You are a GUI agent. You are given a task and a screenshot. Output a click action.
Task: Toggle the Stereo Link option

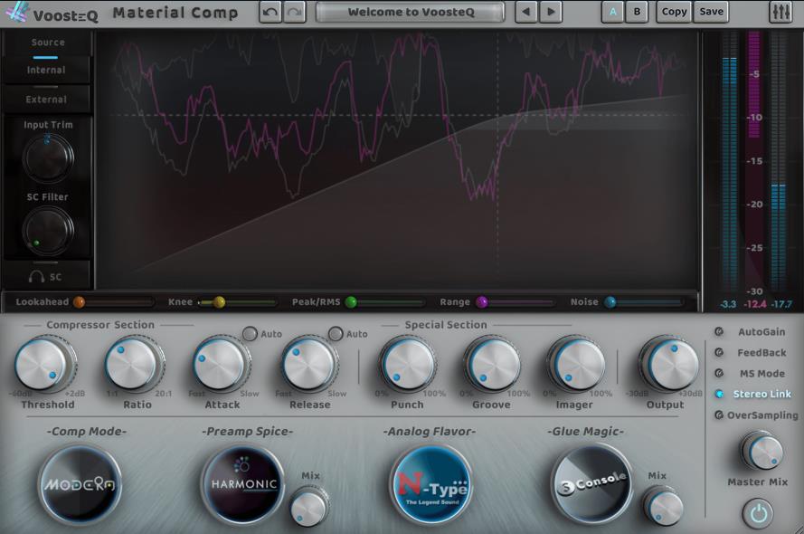click(719, 395)
